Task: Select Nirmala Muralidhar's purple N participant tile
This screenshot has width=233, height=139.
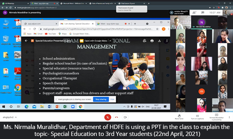Action: tap(202, 22)
